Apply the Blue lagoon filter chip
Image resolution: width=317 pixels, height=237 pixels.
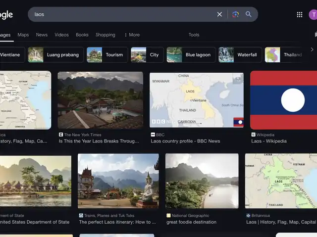[x=191, y=55]
